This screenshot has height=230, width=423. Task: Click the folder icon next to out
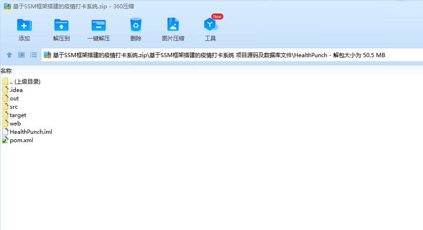click(x=6, y=99)
